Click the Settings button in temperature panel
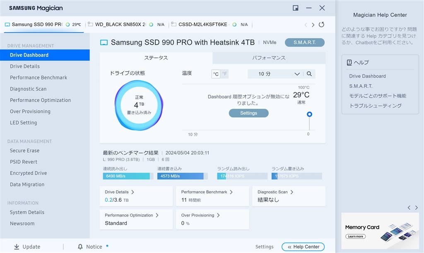Image resolution: width=424 pixels, height=253 pixels. [248, 113]
